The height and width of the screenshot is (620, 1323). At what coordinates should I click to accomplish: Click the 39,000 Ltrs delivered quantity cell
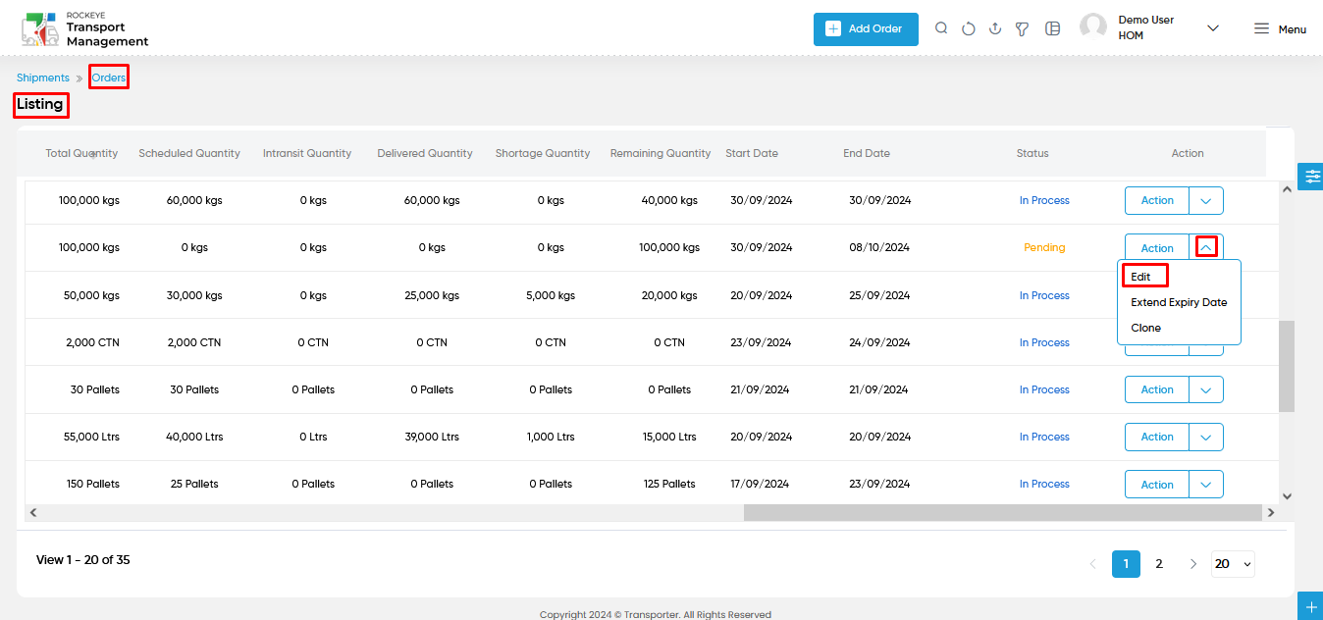pos(432,437)
